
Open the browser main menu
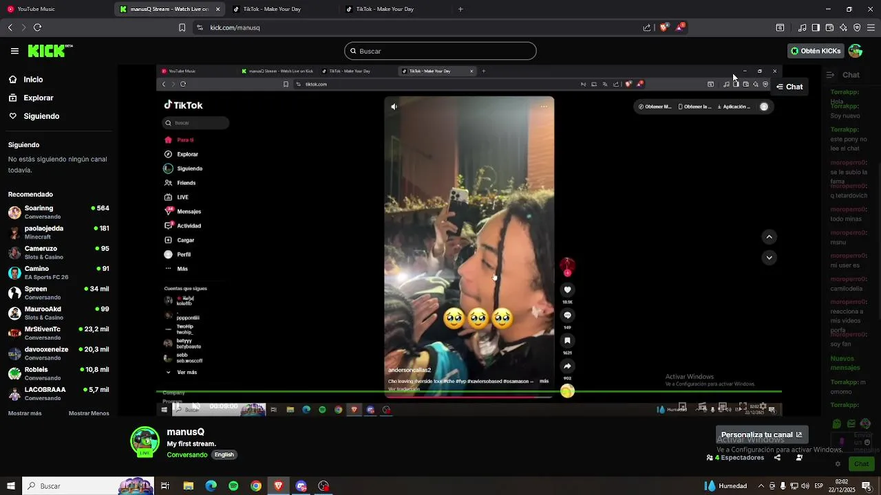(x=871, y=27)
